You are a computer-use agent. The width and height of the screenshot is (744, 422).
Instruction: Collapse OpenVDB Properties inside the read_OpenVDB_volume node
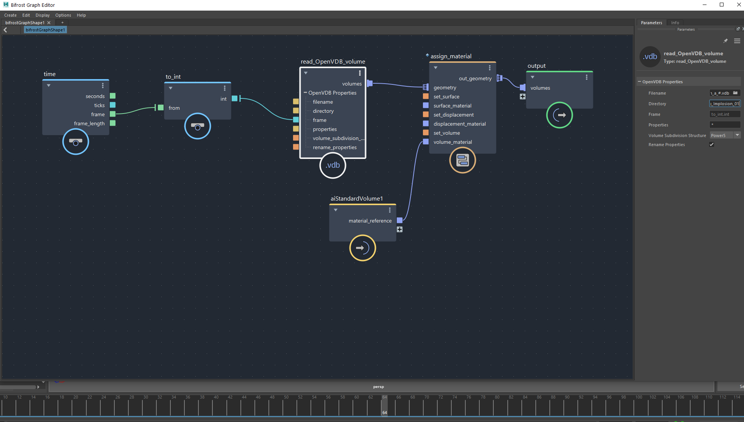click(x=306, y=93)
